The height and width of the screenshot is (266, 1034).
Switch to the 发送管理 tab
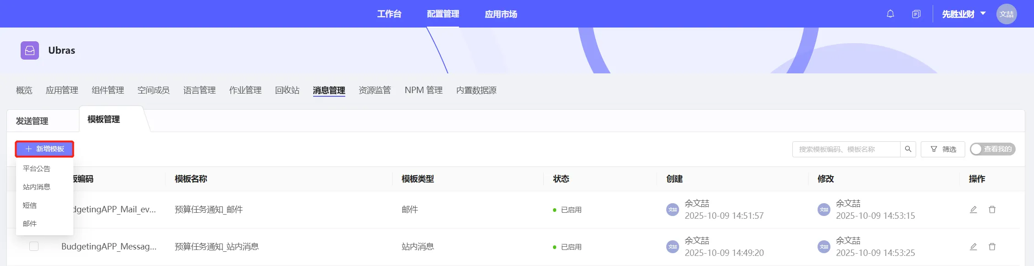[32, 121]
